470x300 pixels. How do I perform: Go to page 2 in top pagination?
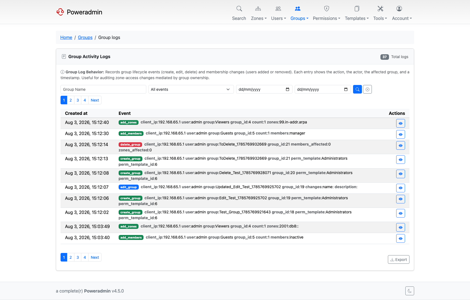coord(71,100)
